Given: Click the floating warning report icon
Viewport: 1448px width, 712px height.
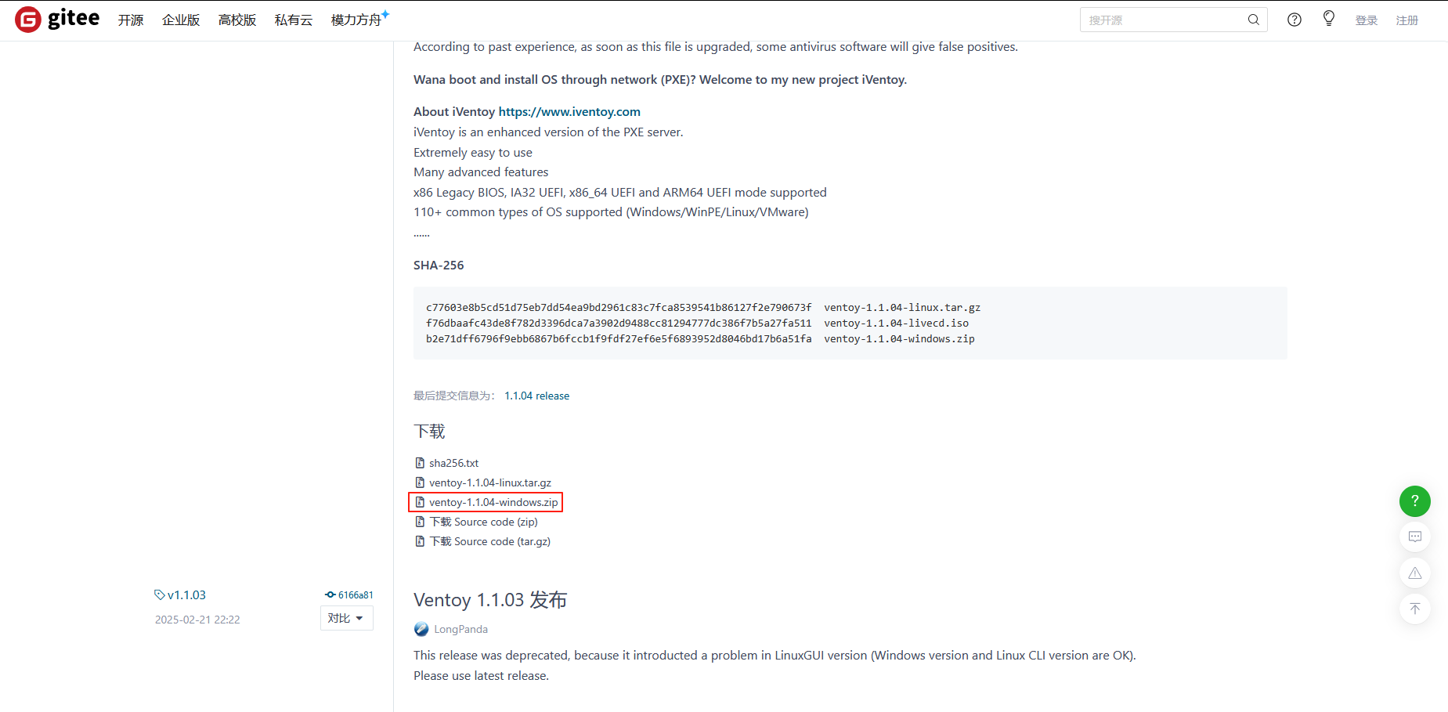Looking at the screenshot, I should point(1414,573).
